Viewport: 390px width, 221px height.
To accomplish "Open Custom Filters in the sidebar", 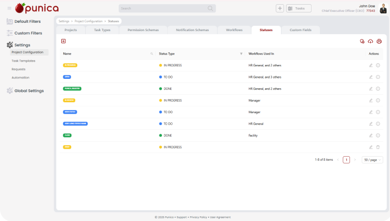I will (x=24, y=33).
